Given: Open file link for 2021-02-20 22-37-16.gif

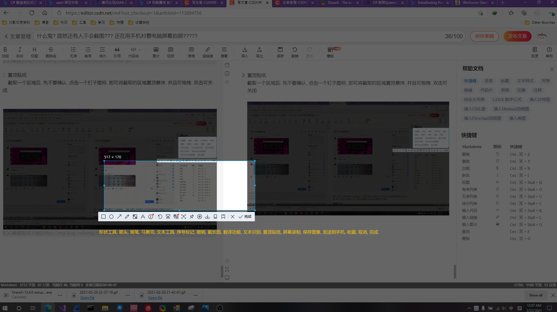Looking at the screenshot, I should (x=87, y=298).
